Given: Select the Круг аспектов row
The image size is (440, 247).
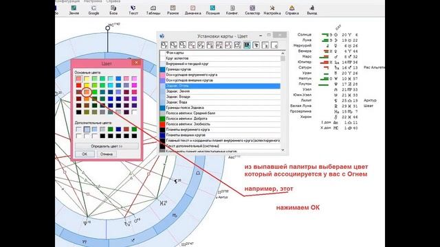Looking at the screenshot, I should (220, 58).
